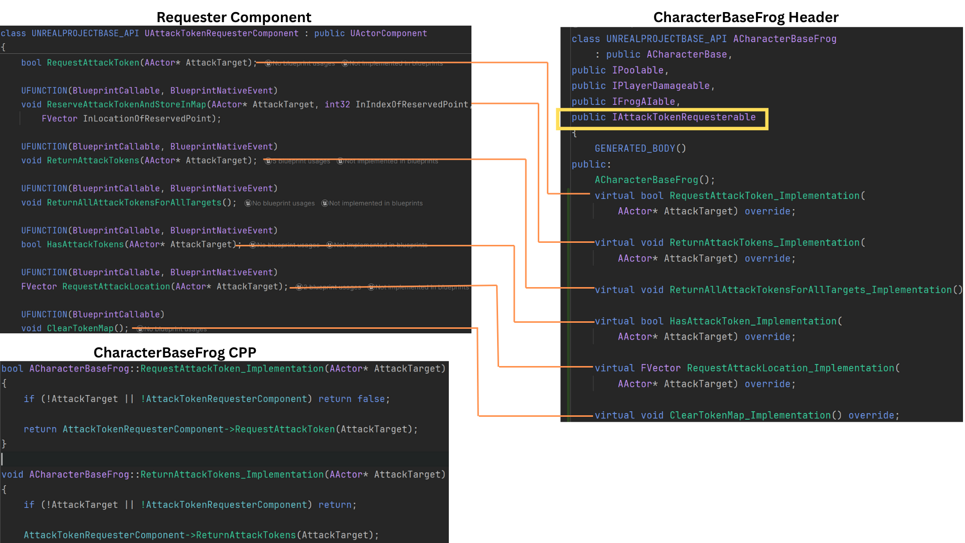This screenshot has width=965, height=543.
Task: Click ClearTokenMap_Implementation declaration in header
Action: click(x=750, y=415)
